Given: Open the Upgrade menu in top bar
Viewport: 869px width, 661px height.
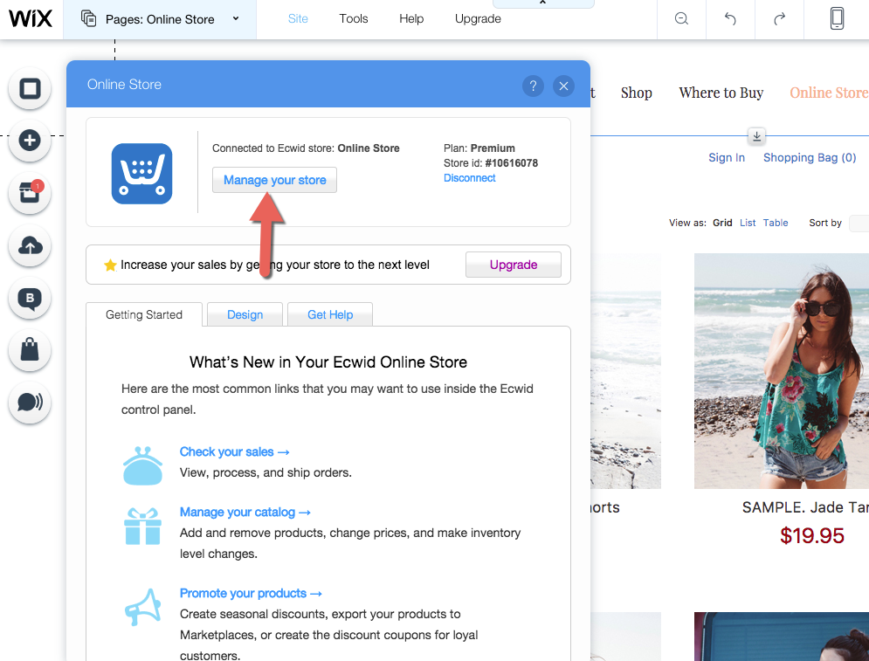Looking at the screenshot, I should point(478,19).
